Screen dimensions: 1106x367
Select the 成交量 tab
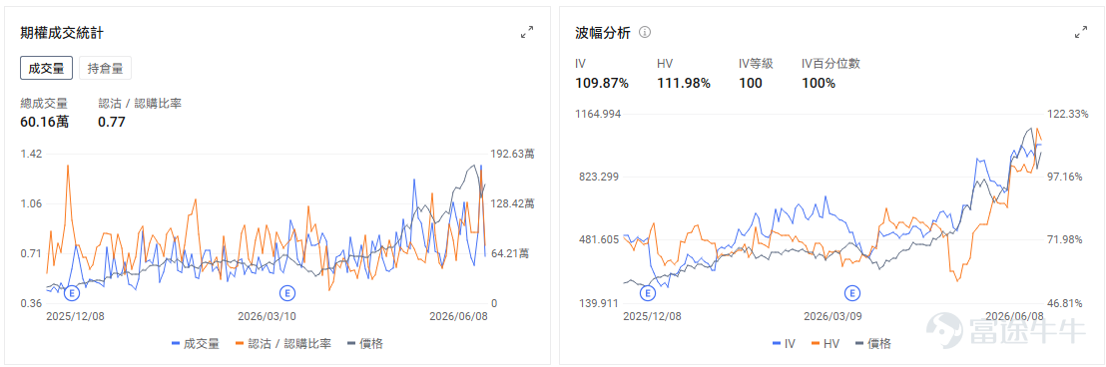coord(47,69)
